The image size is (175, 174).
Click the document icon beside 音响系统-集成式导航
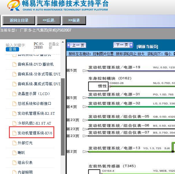point(14,84)
